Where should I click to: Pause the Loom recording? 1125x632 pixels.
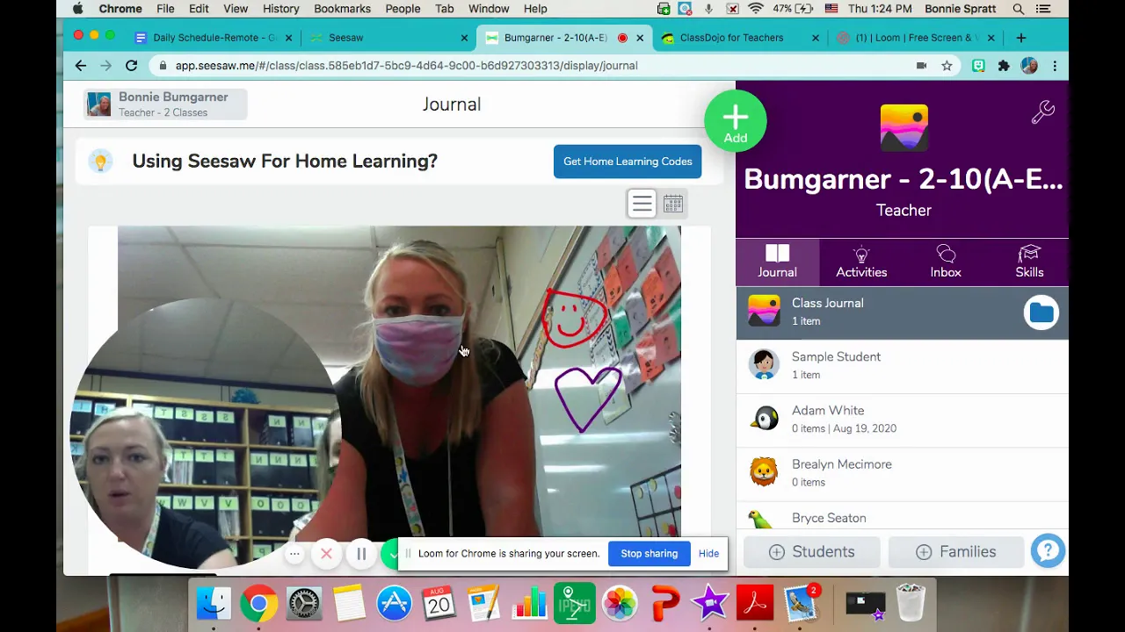(x=361, y=554)
